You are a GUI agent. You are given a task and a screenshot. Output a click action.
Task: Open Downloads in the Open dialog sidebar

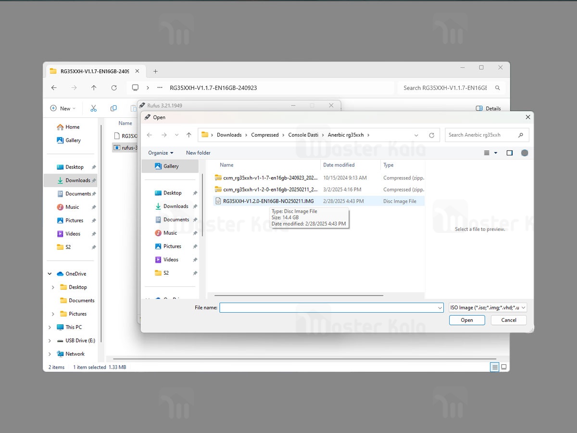(176, 206)
